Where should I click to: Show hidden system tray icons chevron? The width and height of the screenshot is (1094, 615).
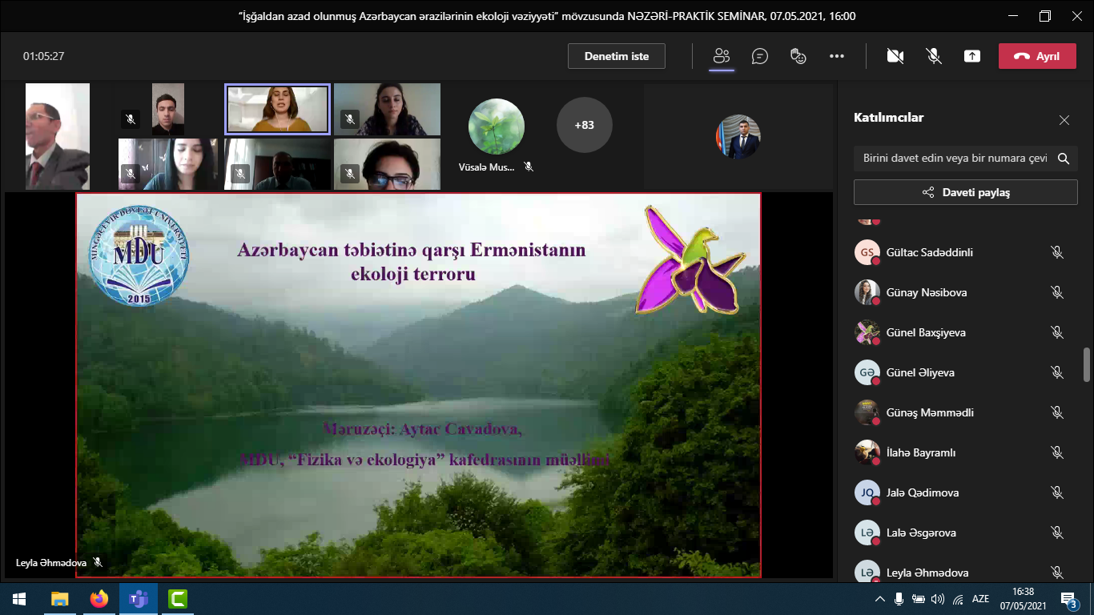pos(880,598)
